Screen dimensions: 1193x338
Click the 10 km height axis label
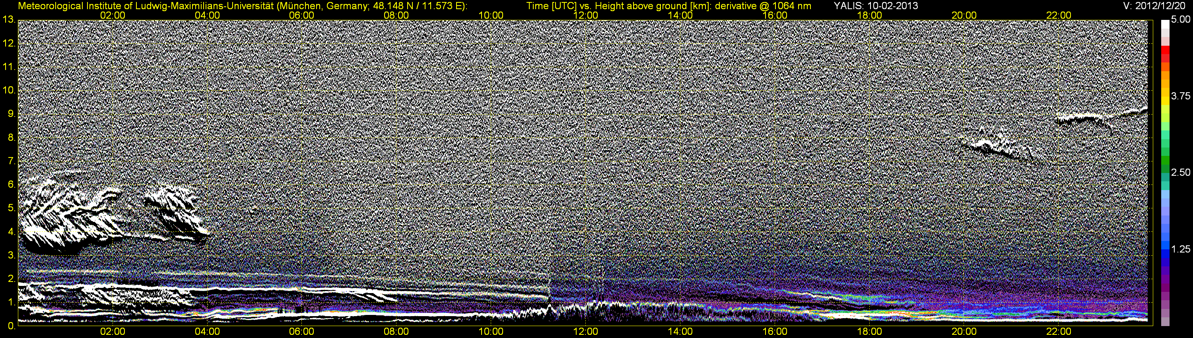pyautogui.click(x=8, y=90)
